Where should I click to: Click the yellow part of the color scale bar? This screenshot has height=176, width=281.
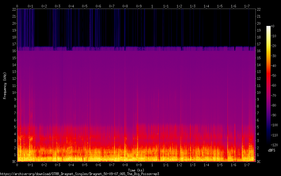click(x=268, y=45)
